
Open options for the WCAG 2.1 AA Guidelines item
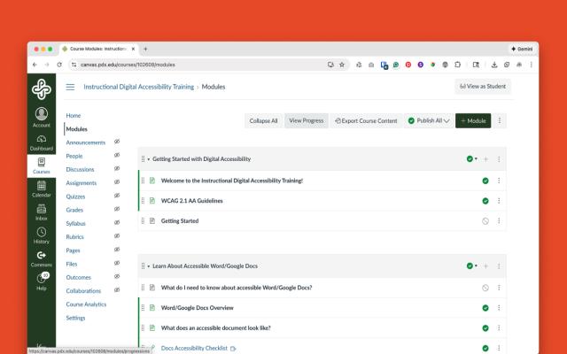[x=499, y=201]
